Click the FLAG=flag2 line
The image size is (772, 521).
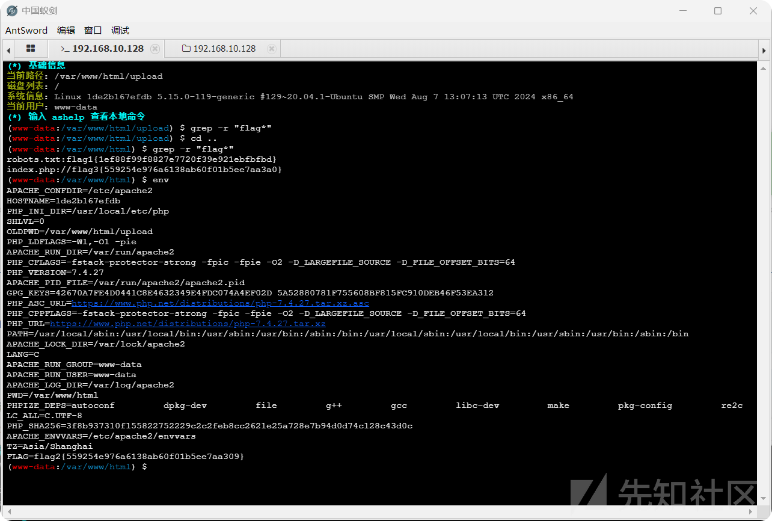click(126, 457)
